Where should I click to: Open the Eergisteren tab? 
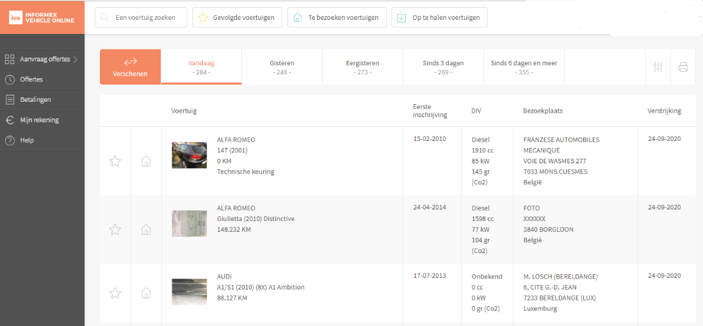click(362, 67)
